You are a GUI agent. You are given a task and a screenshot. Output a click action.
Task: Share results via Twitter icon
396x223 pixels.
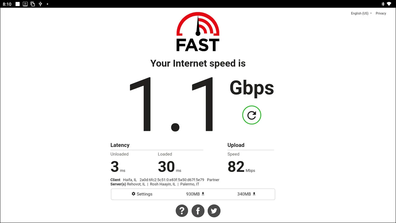(214, 211)
